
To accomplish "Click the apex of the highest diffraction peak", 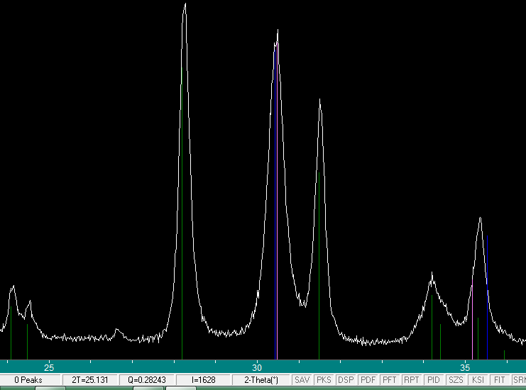I will [x=185, y=4].
